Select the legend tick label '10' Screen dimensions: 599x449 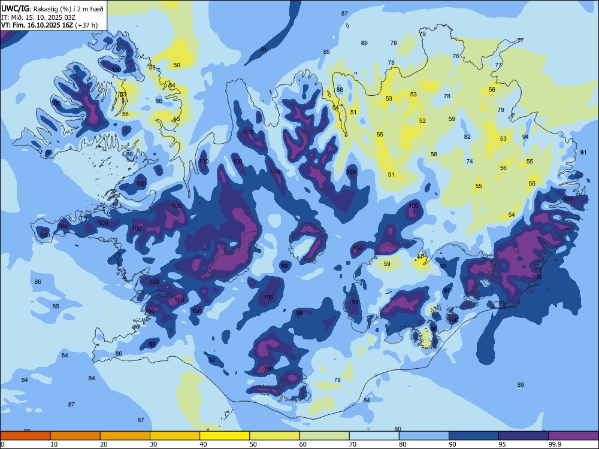pyautogui.click(x=54, y=444)
